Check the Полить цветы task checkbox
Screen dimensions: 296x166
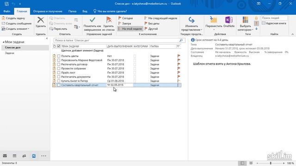coord(59,56)
